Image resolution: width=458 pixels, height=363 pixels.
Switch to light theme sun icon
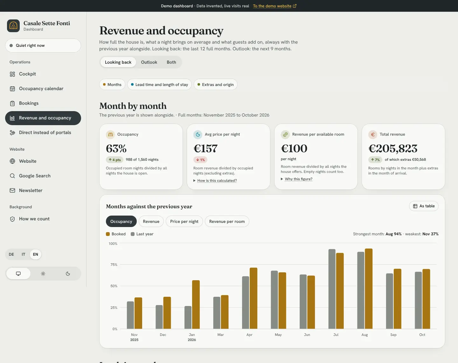coord(43,274)
